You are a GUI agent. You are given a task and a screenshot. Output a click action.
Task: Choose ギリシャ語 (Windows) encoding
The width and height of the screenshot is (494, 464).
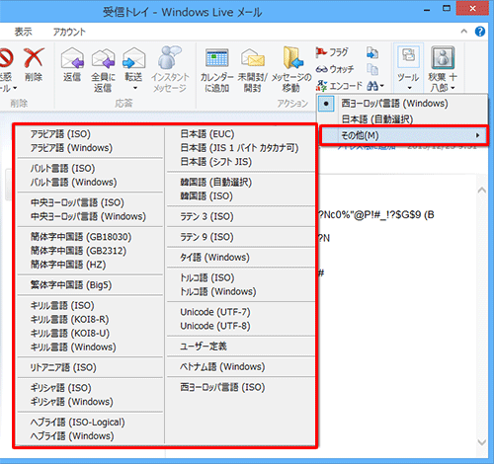coord(72,402)
